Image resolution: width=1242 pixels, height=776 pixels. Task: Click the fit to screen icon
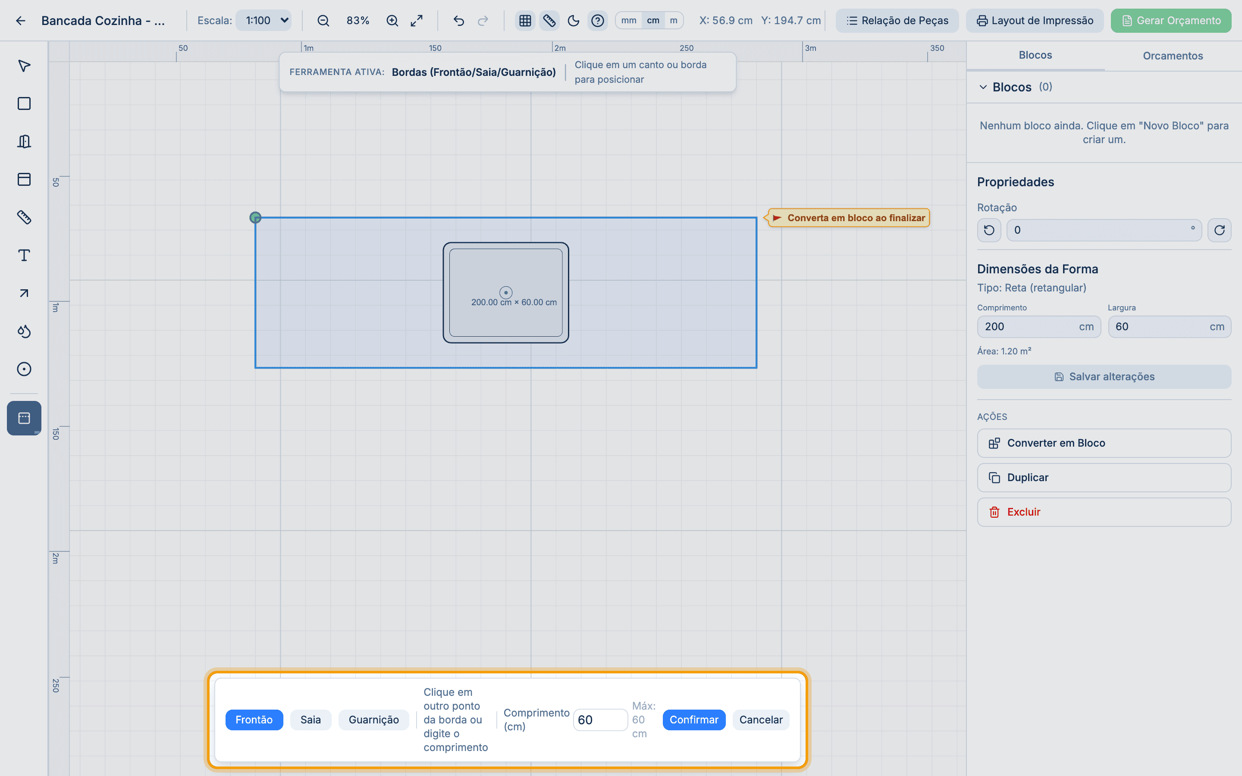pyautogui.click(x=417, y=21)
